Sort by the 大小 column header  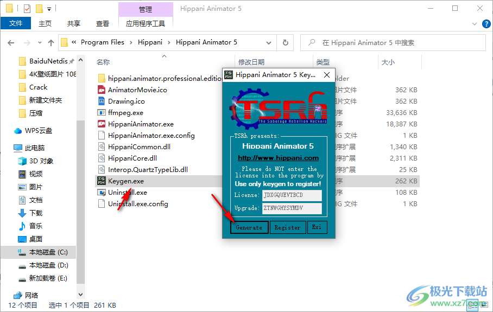coord(388,62)
